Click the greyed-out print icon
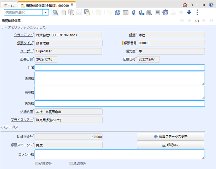 (173, 13)
